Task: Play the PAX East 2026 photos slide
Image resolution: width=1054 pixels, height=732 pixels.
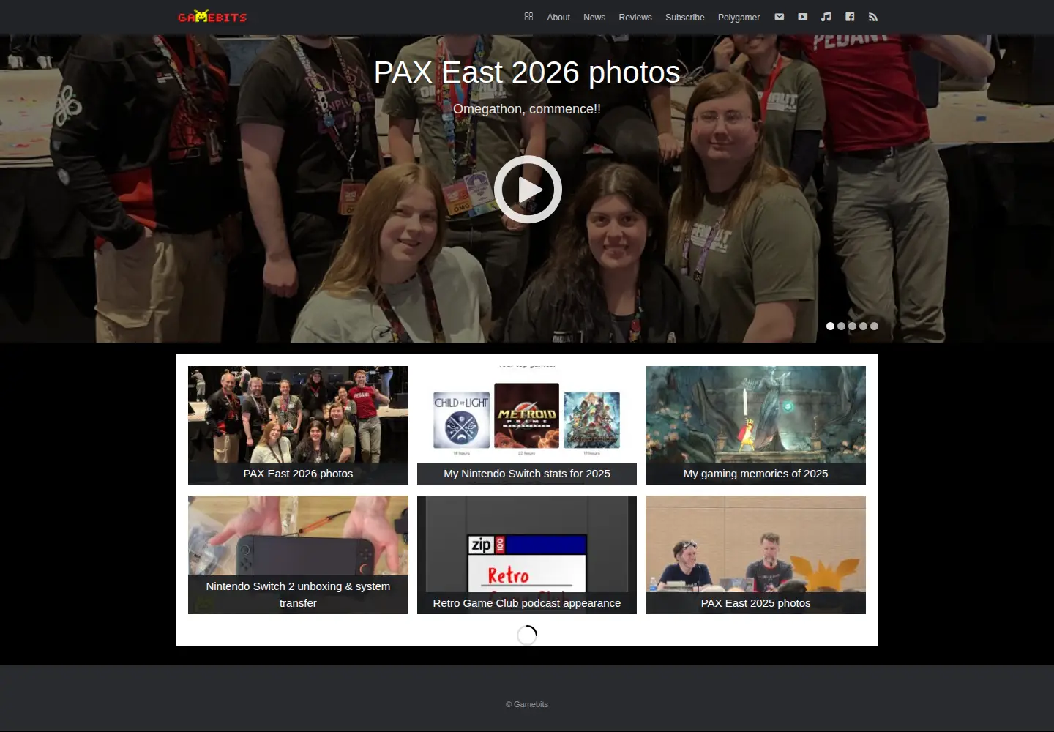Action: coord(528,189)
